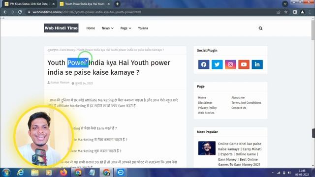Click the Online Game popular post thumbnail
Viewport: 315px width, 177px height.
pos(207,148)
